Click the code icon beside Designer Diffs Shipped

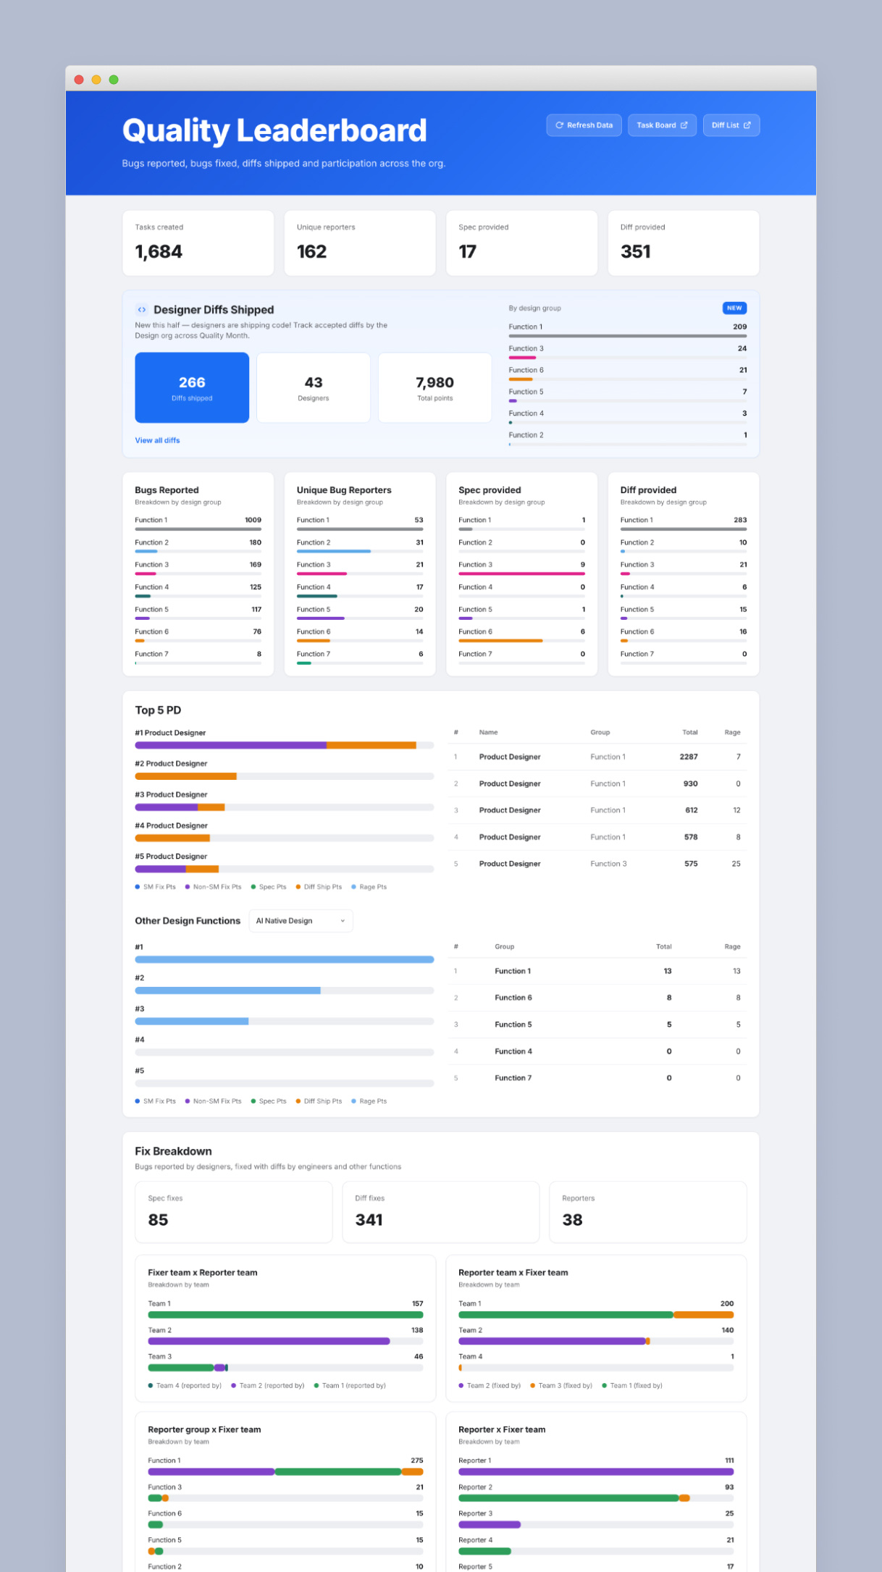[142, 310]
